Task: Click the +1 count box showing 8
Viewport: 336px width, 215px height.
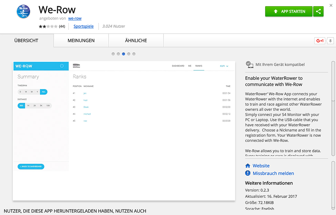Action: click(x=330, y=41)
